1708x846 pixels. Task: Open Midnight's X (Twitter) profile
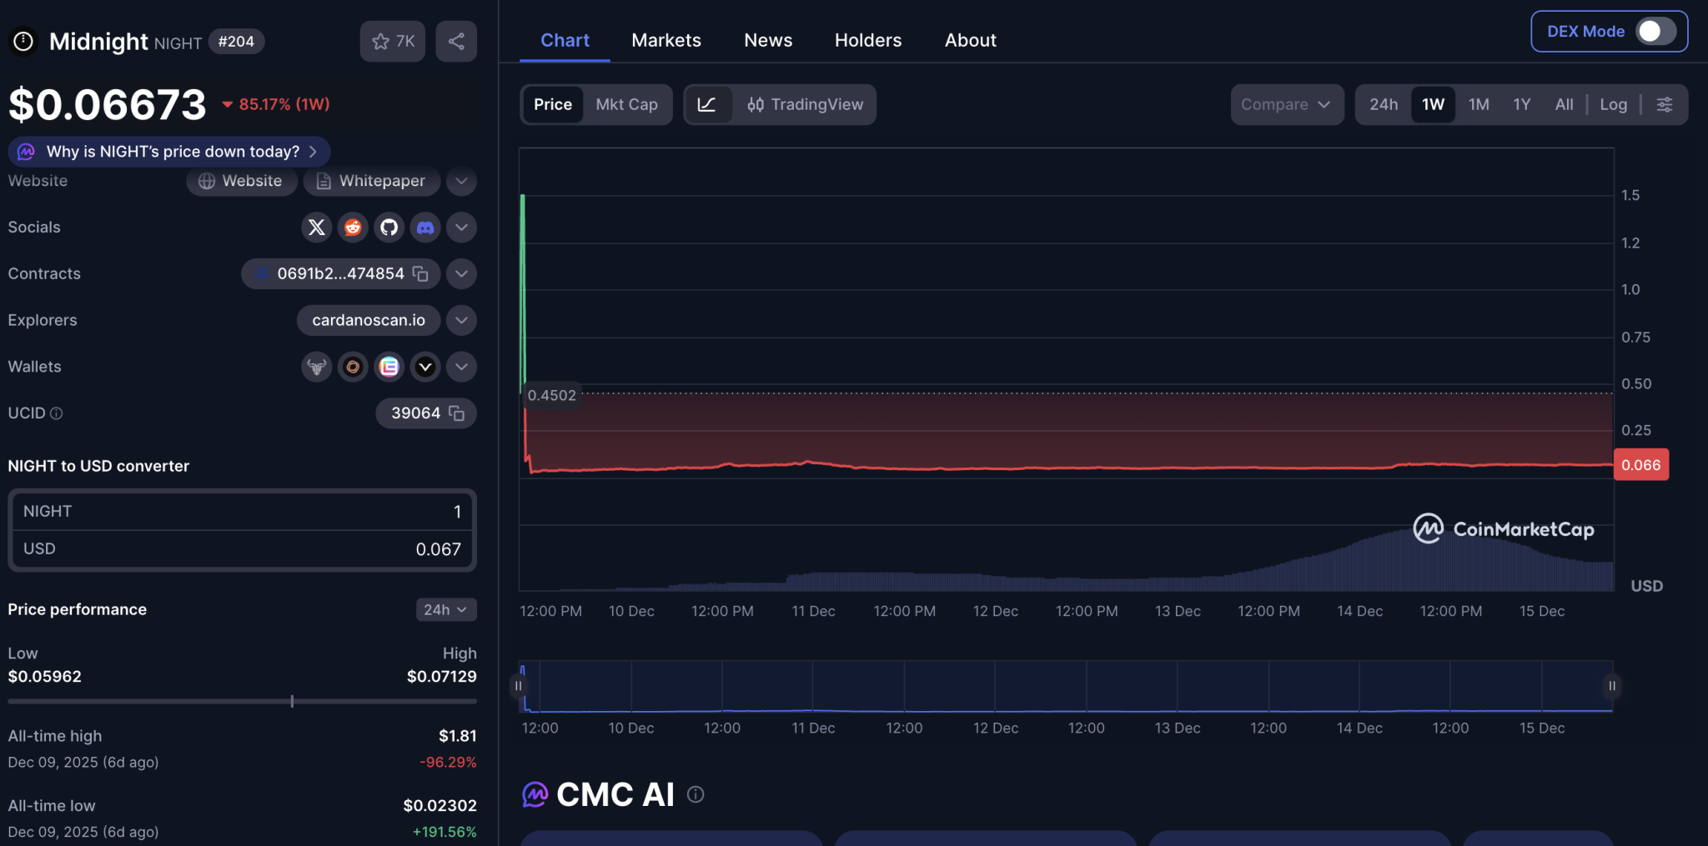click(316, 227)
